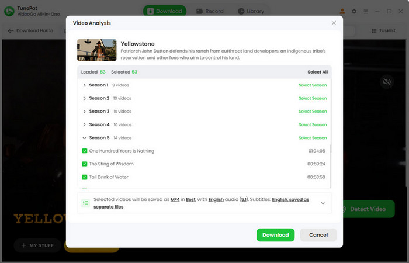Open the Tasklist panel
409x263 pixels.
click(x=383, y=30)
